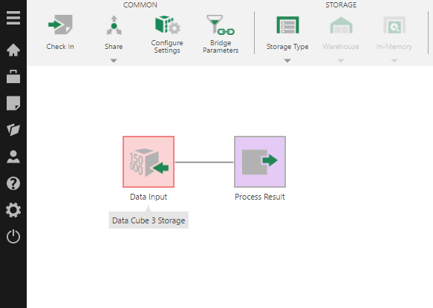Select the Storage Type icon
Image resolution: width=433 pixels, height=308 pixels.
point(287,24)
